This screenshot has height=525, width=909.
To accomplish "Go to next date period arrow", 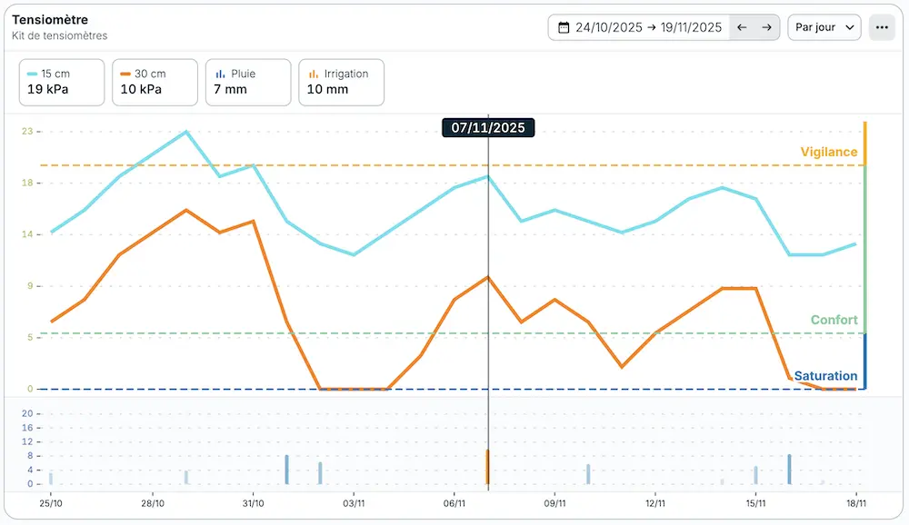I will click(x=766, y=27).
